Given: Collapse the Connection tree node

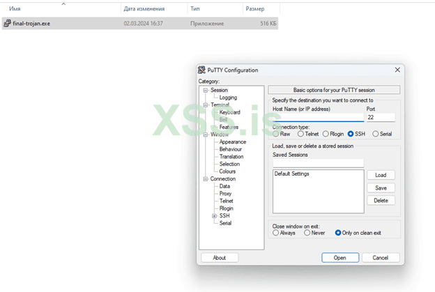Looking at the screenshot, I should click(206, 179).
